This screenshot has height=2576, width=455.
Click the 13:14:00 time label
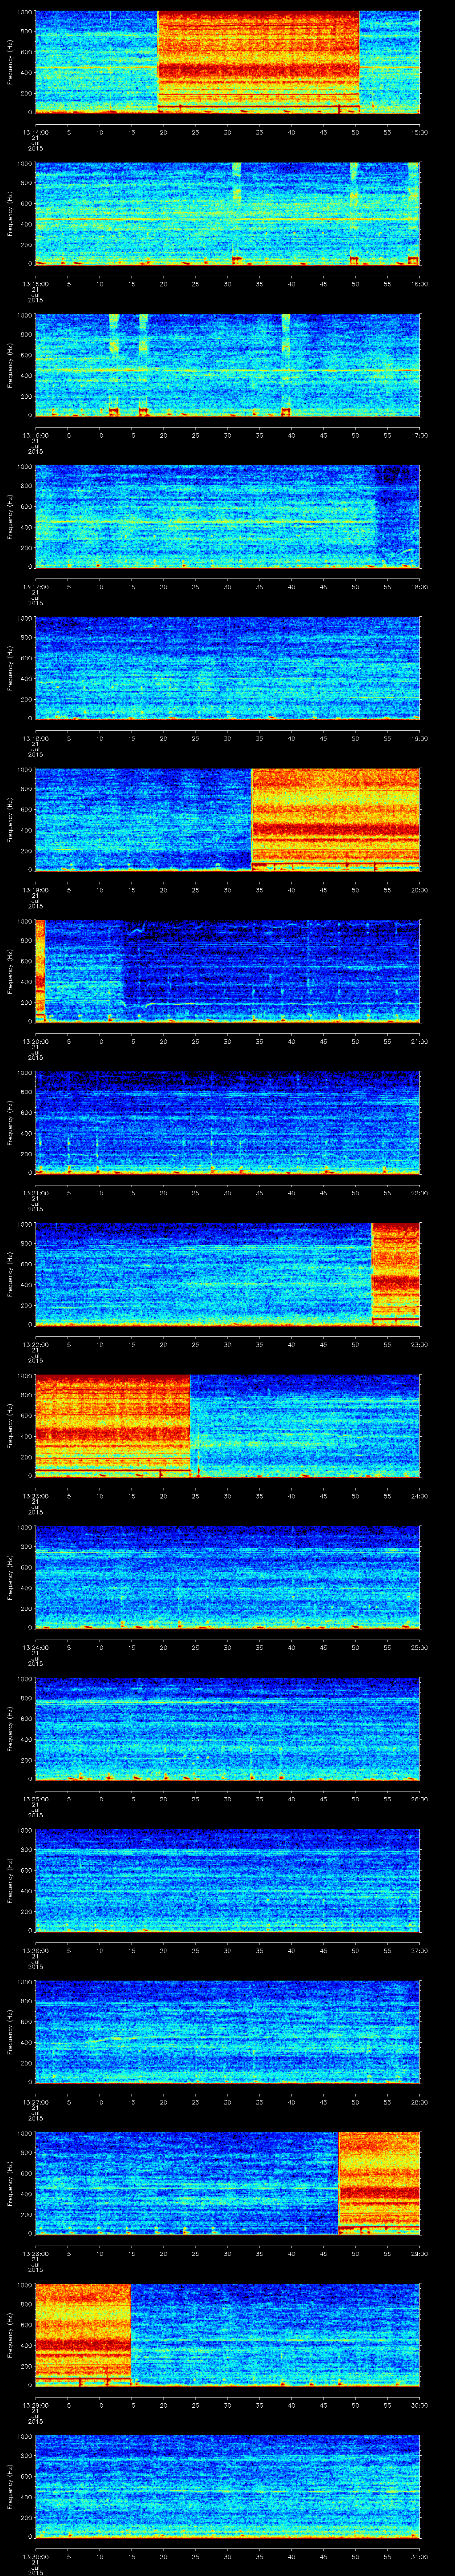pos(35,132)
